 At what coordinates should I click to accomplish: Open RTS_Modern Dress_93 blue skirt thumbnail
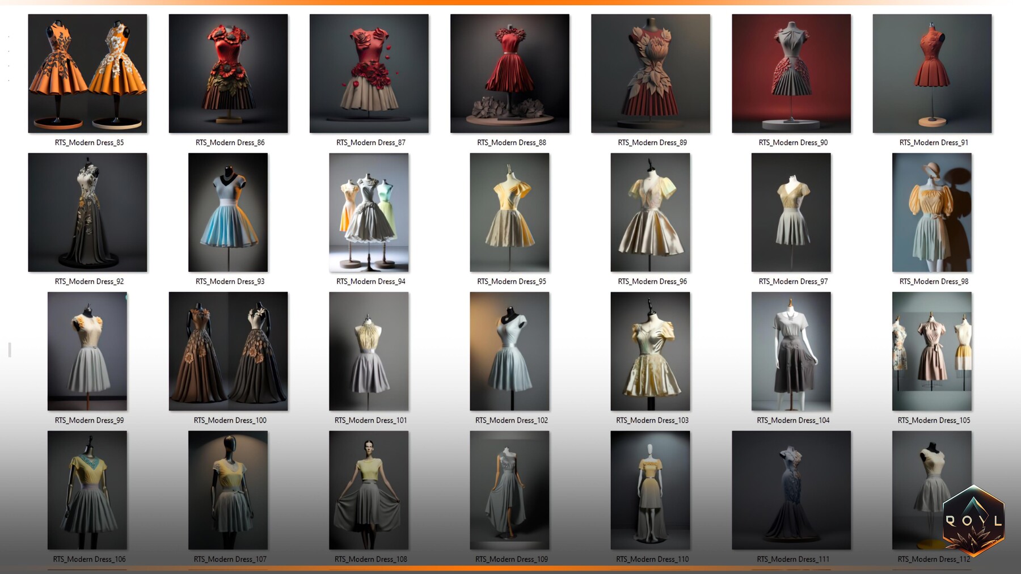point(228,212)
